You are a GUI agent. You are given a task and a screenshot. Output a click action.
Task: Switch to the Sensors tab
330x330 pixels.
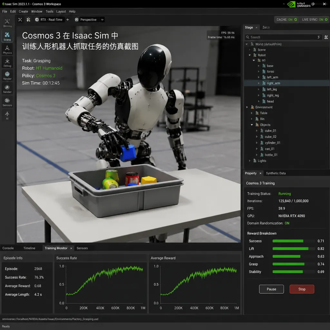click(x=82, y=248)
